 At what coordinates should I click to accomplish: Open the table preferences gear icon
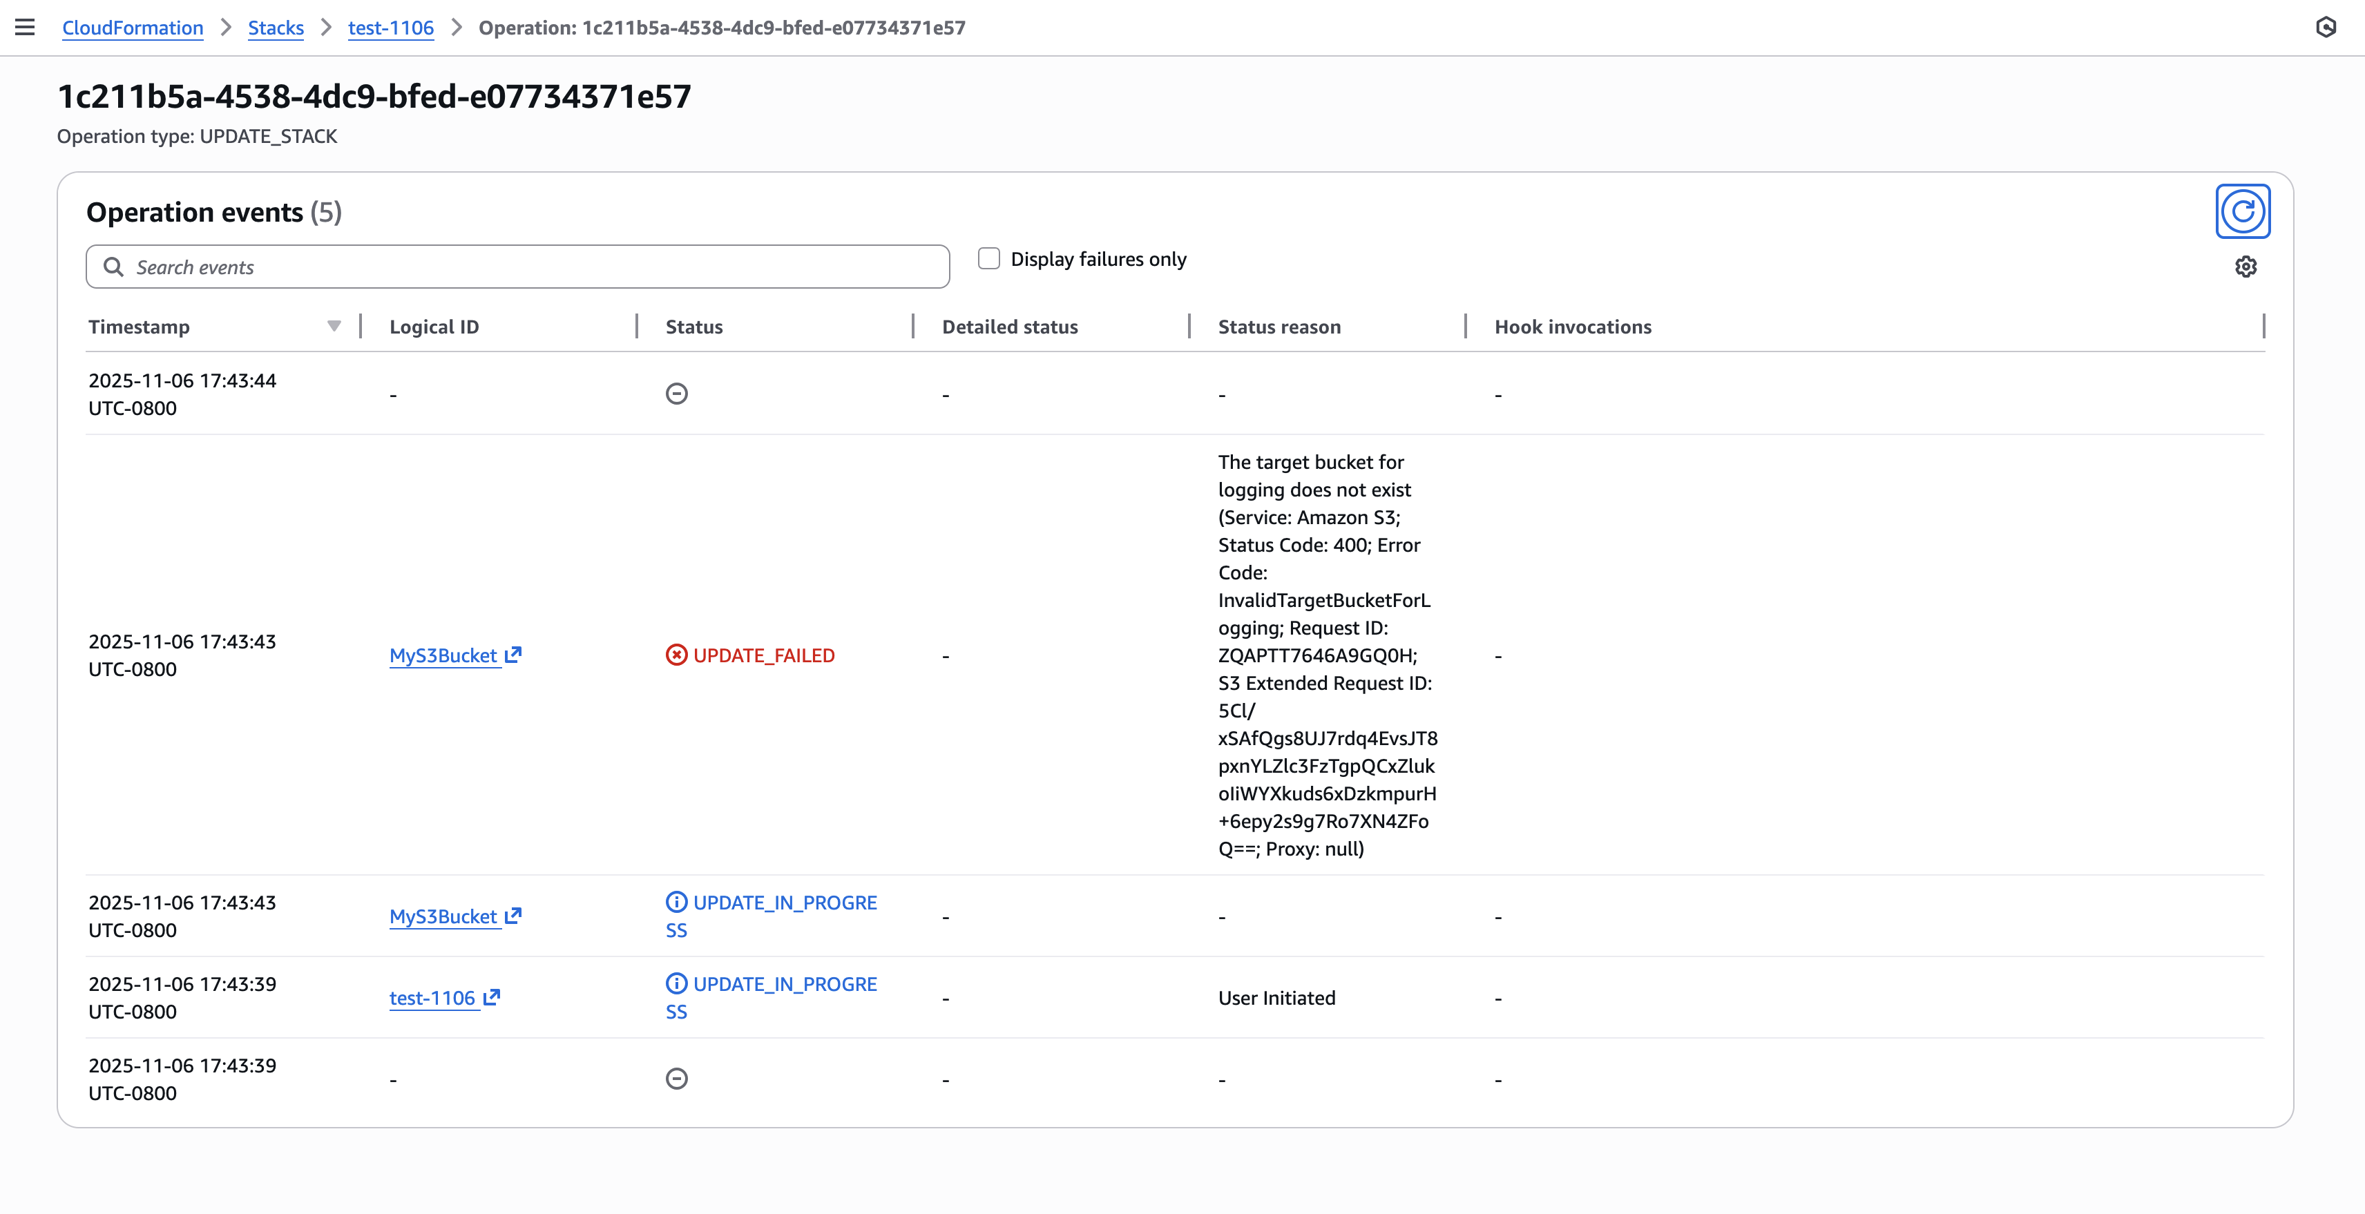[x=2247, y=266]
